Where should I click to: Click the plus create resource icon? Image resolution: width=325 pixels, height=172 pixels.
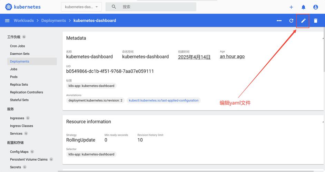(x=291, y=7)
